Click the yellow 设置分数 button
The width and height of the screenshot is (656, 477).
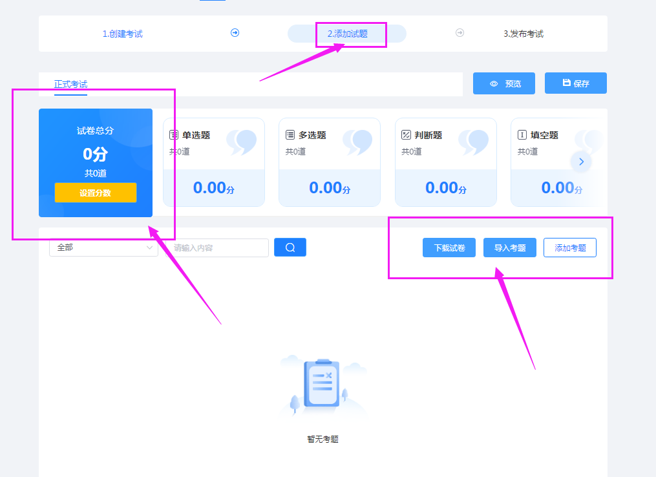point(96,193)
